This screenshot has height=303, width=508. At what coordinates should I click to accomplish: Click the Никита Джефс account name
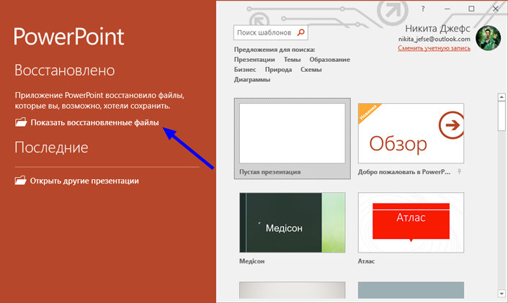(437, 29)
